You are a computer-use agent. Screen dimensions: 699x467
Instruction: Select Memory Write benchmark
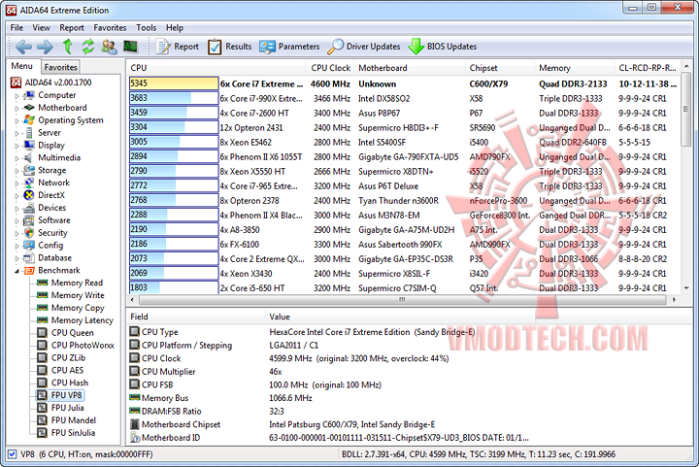point(78,295)
